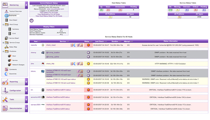Expand the Reporting panel
The height and width of the screenshot is (120, 210).
(26, 82)
